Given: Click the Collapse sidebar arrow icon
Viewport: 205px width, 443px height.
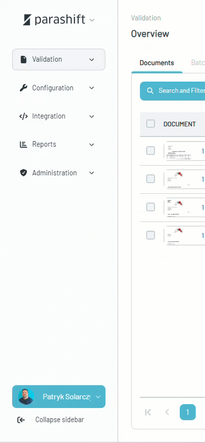Looking at the screenshot, I should (21, 420).
